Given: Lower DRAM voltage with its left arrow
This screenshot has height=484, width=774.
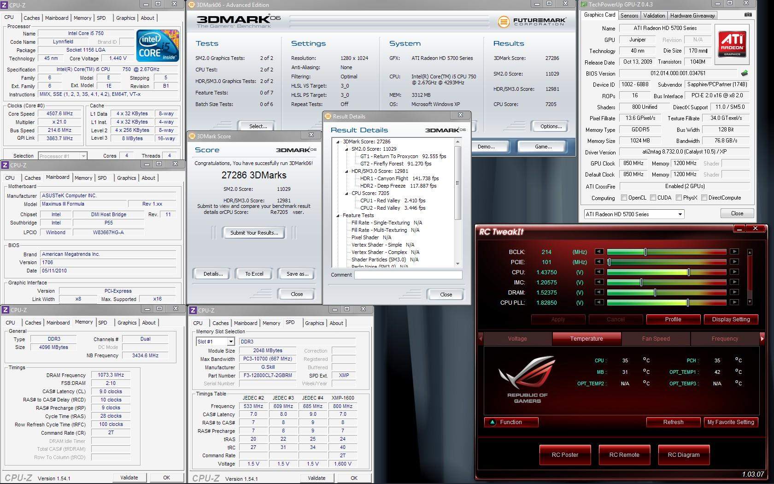Looking at the screenshot, I should coord(599,292).
